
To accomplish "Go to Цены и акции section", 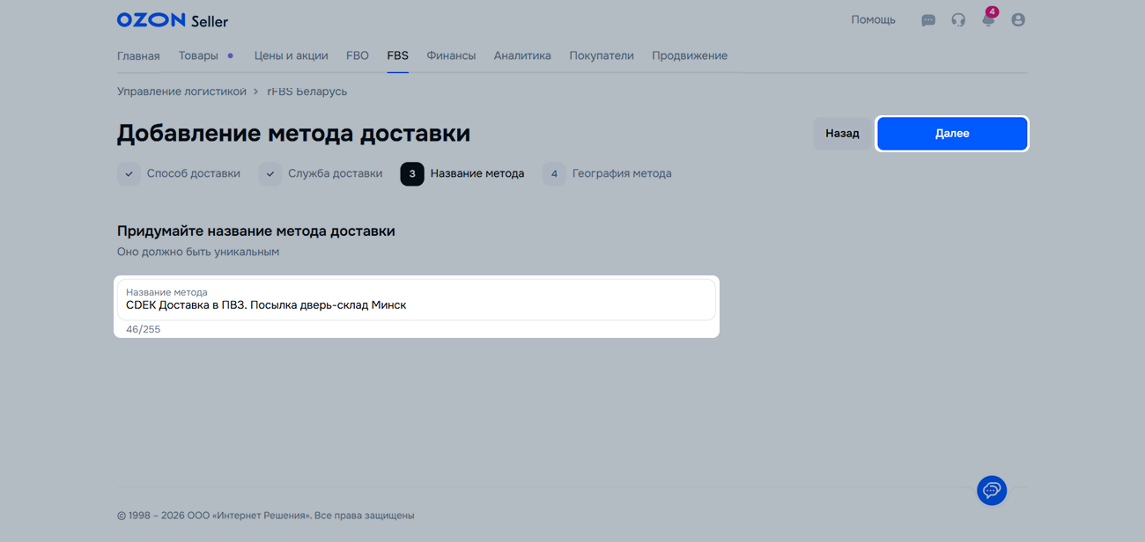I will 291,55.
